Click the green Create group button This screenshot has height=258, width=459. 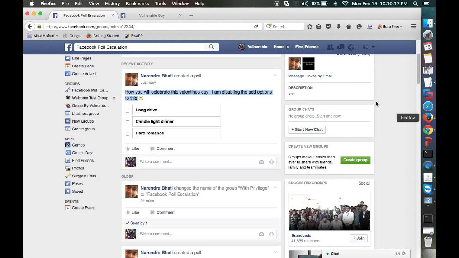355,160
